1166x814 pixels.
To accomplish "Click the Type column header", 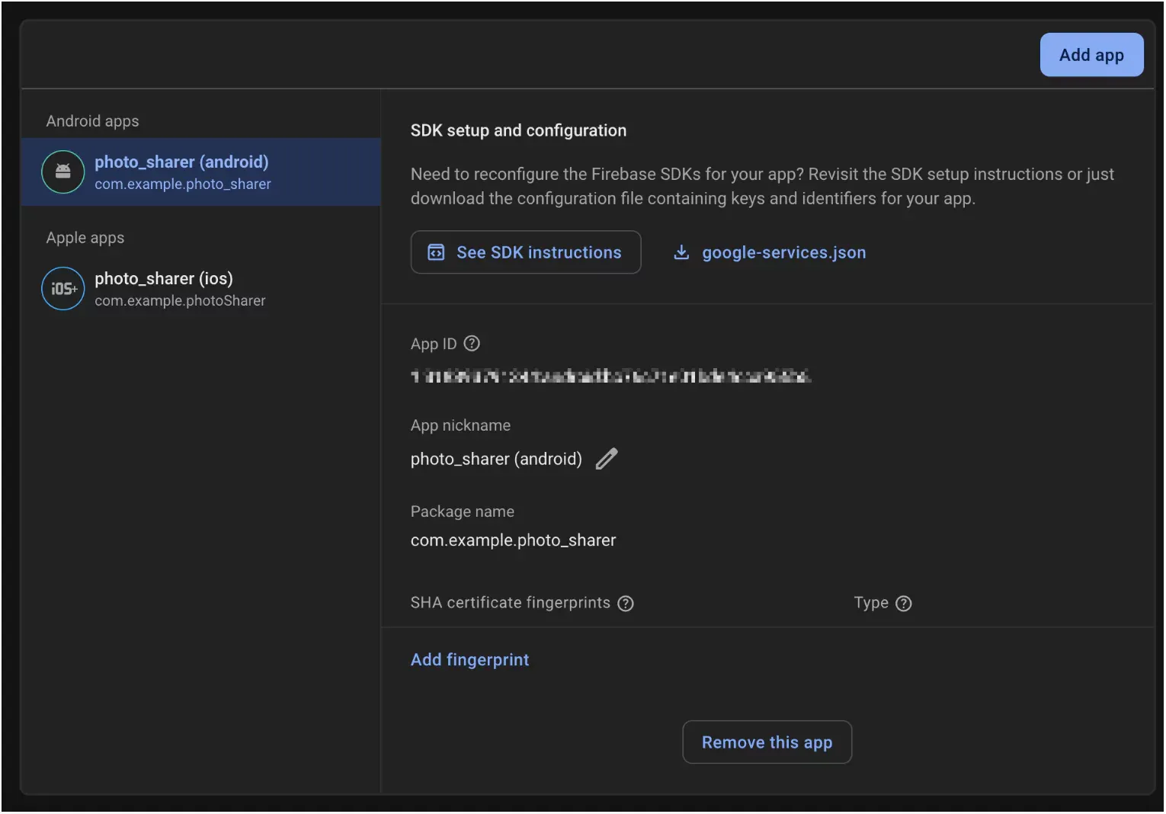I will tap(871, 603).
